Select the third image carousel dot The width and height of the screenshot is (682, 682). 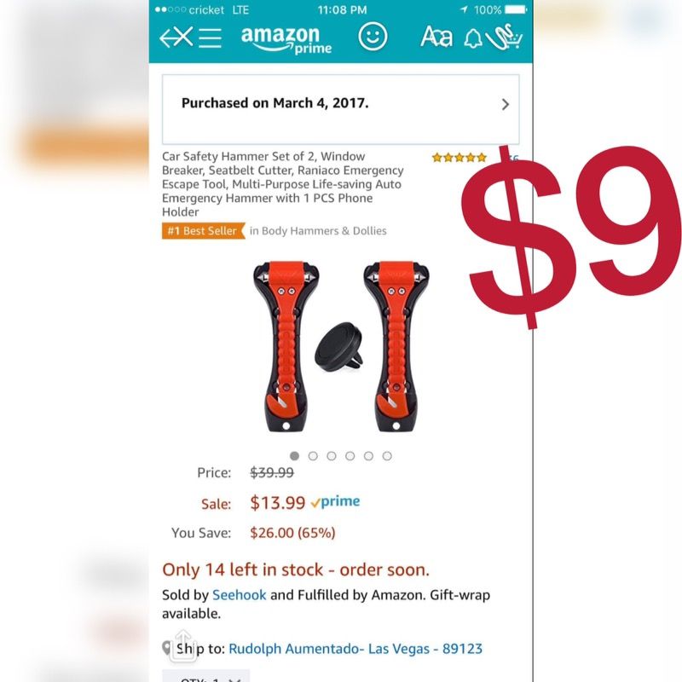[x=332, y=456]
